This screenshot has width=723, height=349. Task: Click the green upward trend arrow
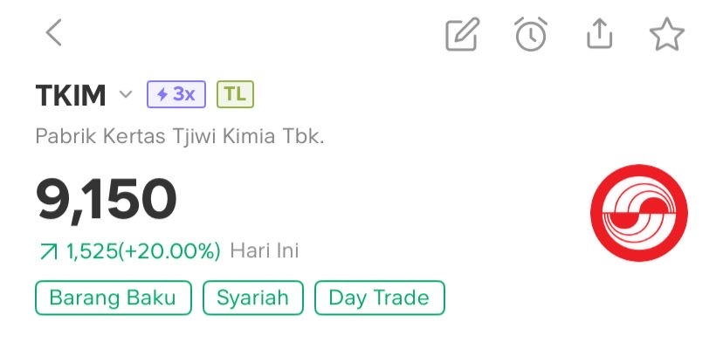pos(47,252)
